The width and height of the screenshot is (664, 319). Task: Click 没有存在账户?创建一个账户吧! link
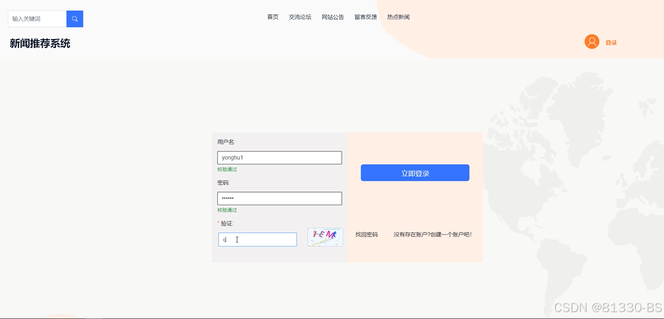pos(432,235)
